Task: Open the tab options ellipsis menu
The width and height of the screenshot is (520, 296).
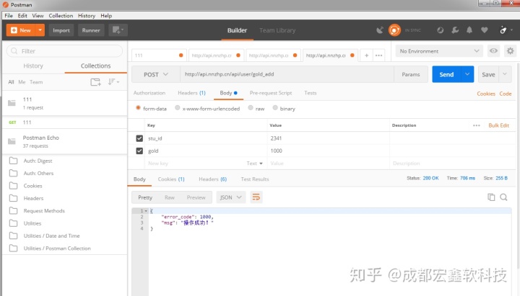Action: point(378,55)
